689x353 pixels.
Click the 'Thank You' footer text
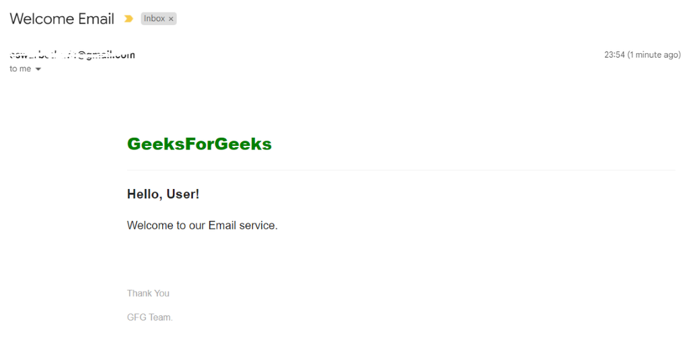point(148,293)
